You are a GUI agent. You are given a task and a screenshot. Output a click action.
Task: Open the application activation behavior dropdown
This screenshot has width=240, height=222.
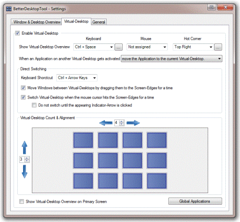[x=172, y=59]
